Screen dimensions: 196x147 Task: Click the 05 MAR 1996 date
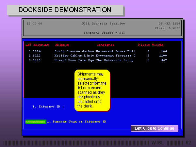[x=170, y=24]
